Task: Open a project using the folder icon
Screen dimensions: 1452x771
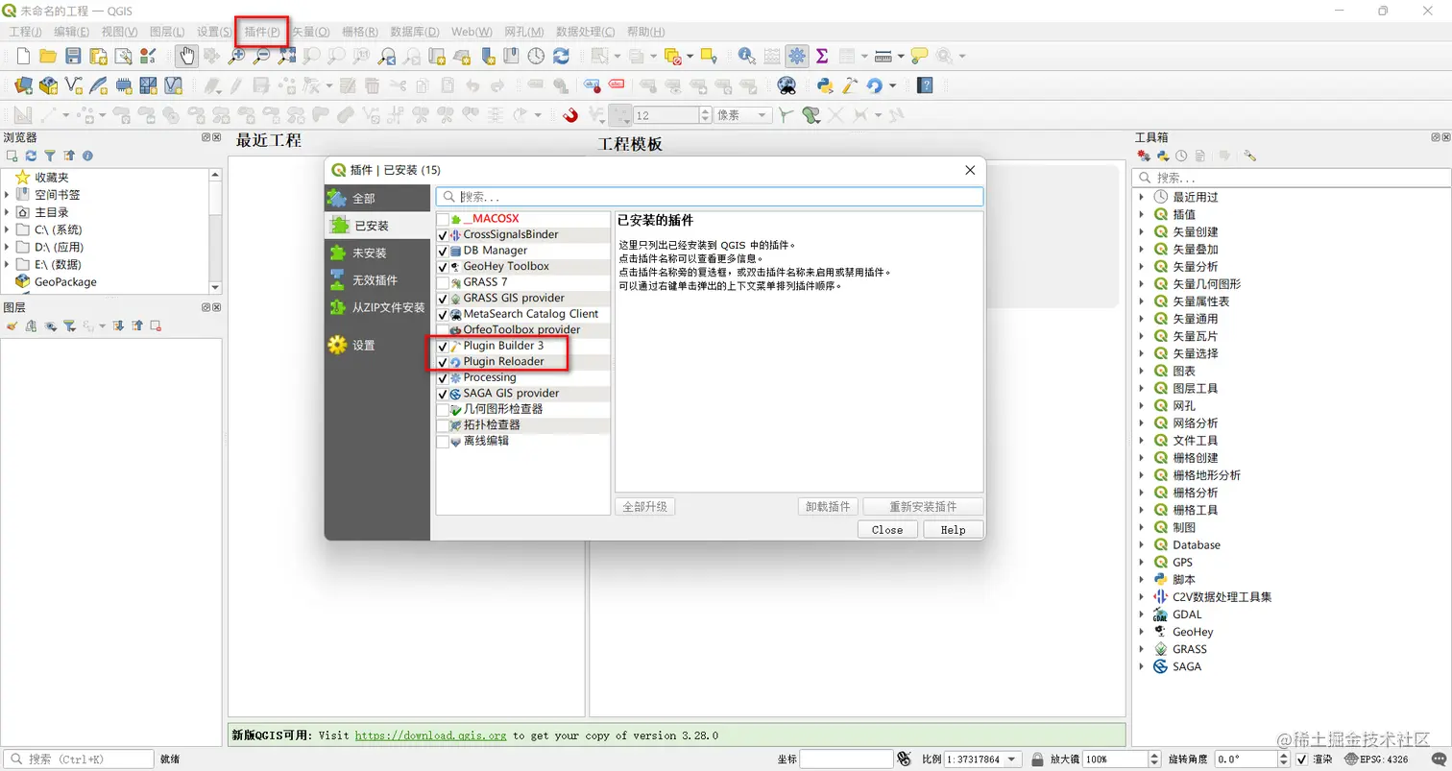Action: point(48,57)
